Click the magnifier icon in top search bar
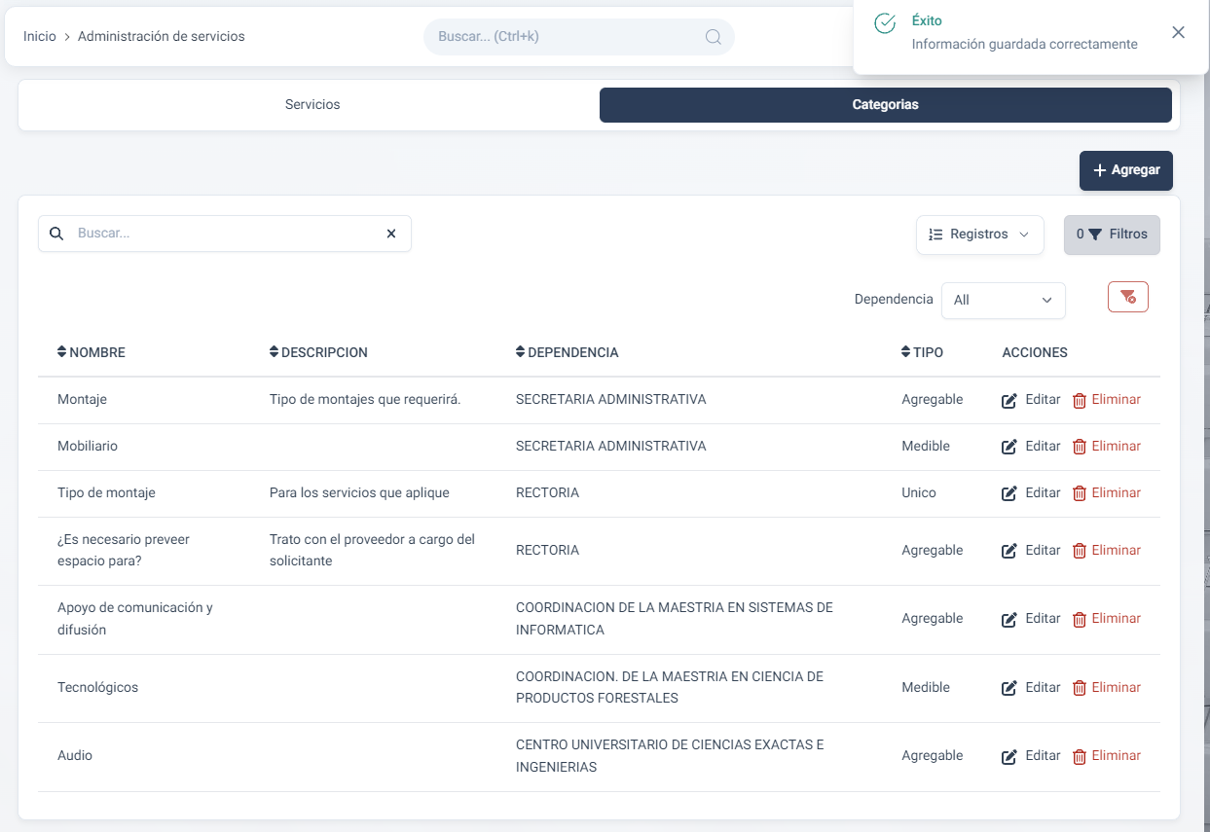 [713, 37]
